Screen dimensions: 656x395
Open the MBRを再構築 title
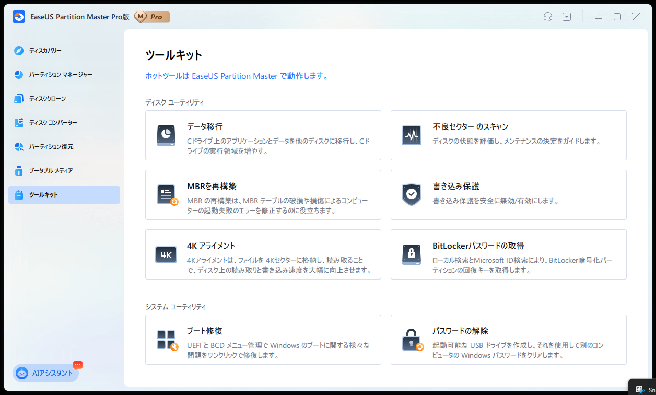212,186
